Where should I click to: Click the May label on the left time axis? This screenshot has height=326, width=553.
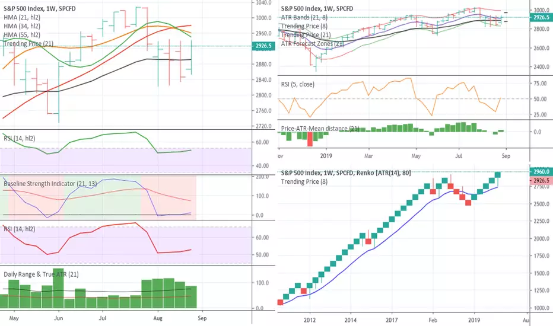[14, 318]
